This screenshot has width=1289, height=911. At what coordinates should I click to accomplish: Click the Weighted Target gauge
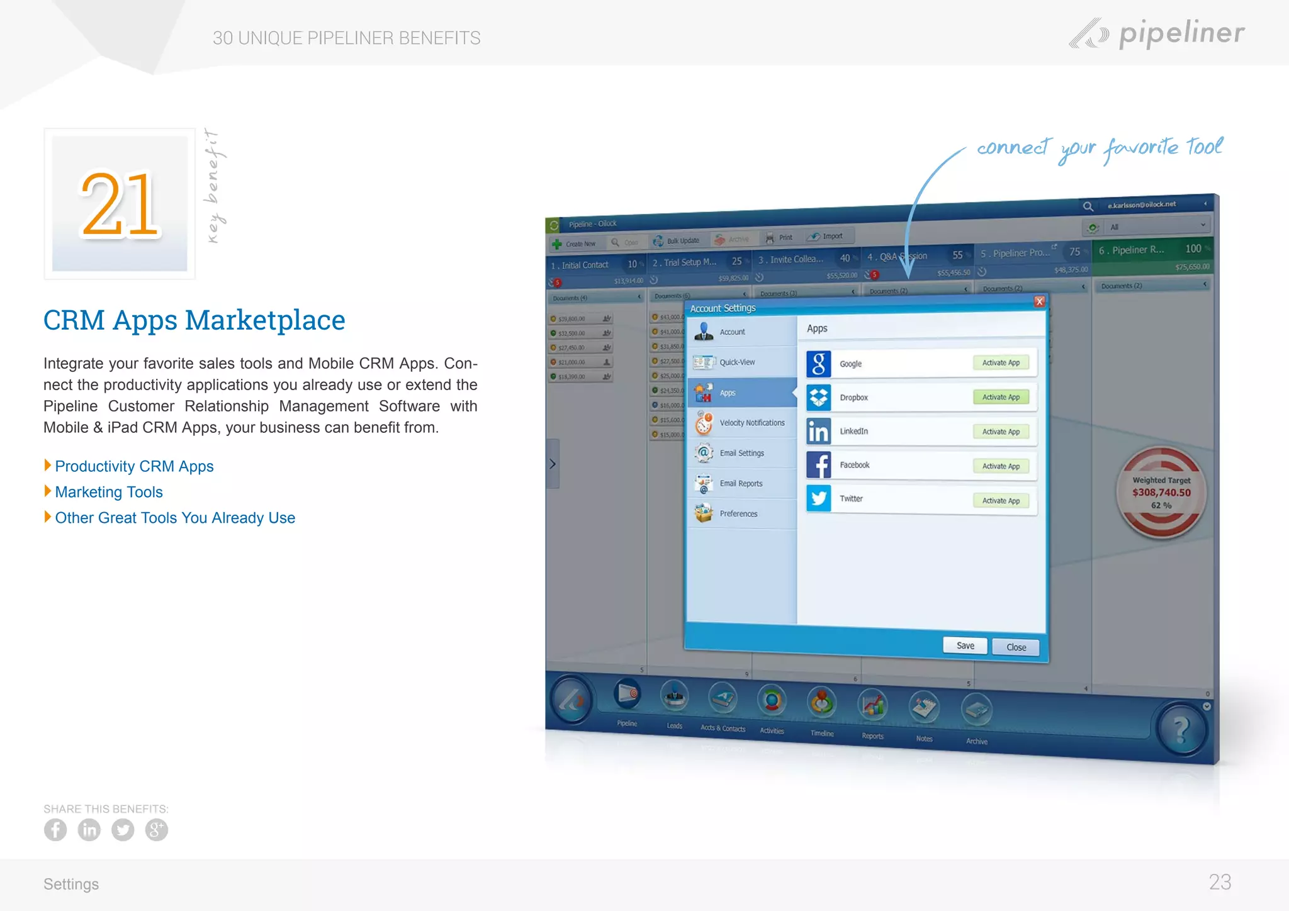coord(1161,493)
